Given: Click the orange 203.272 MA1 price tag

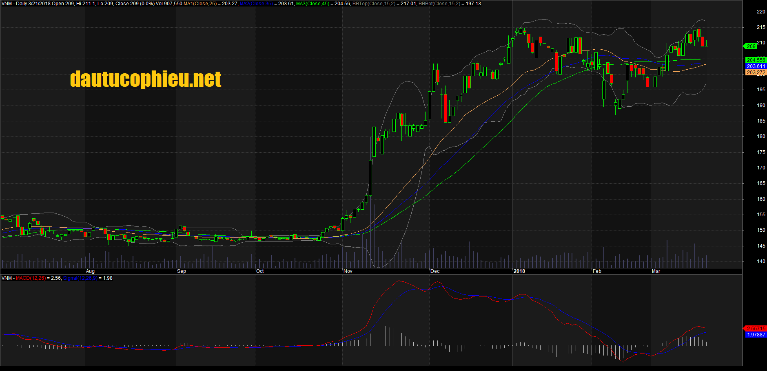Looking at the screenshot, I should tap(756, 72).
